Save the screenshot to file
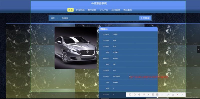The width and height of the screenshot is (200, 99). point(173,94)
